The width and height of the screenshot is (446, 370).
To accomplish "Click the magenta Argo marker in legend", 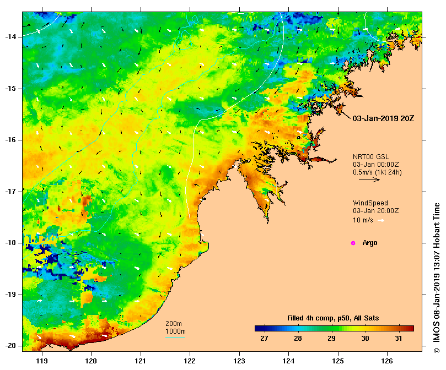I will click(353, 243).
